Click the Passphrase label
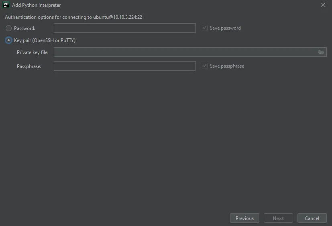This screenshot has height=226, width=332. click(x=29, y=66)
